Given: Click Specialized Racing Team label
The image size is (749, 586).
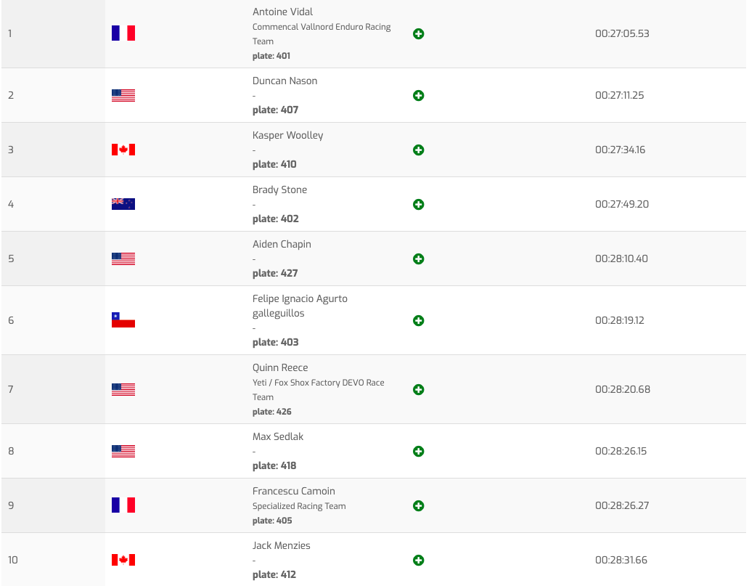Looking at the screenshot, I should (x=299, y=506).
